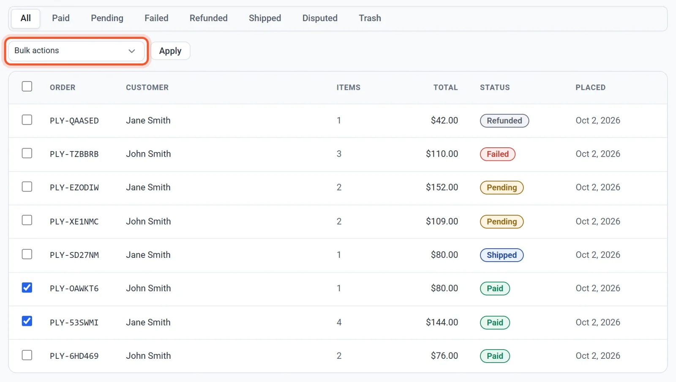Select order PLY-QAASED checkbox
Screen dimensions: 676x382
pyautogui.click(x=27, y=120)
